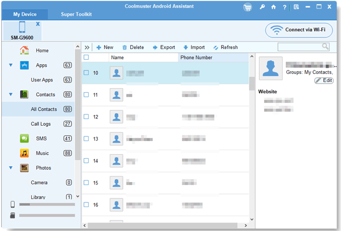
Task: Click the search magnifier icon
Action: click(x=325, y=47)
